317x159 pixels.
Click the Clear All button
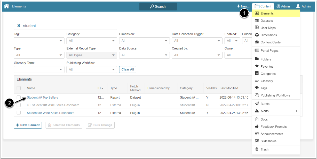(x=128, y=69)
